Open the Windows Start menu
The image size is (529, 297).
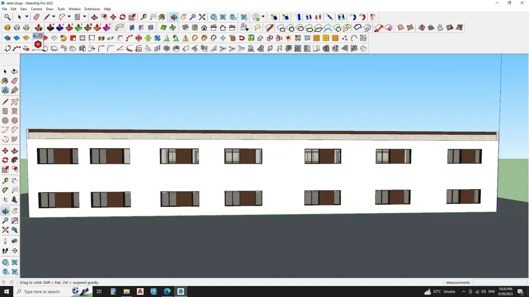click(x=7, y=291)
